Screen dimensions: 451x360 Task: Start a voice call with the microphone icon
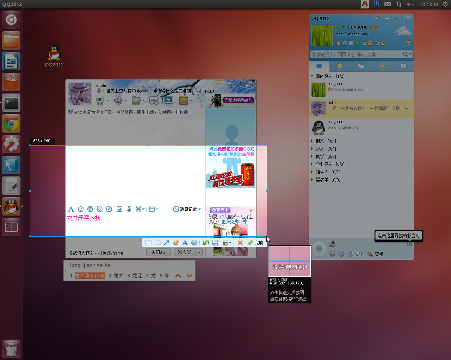coord(118,101)
